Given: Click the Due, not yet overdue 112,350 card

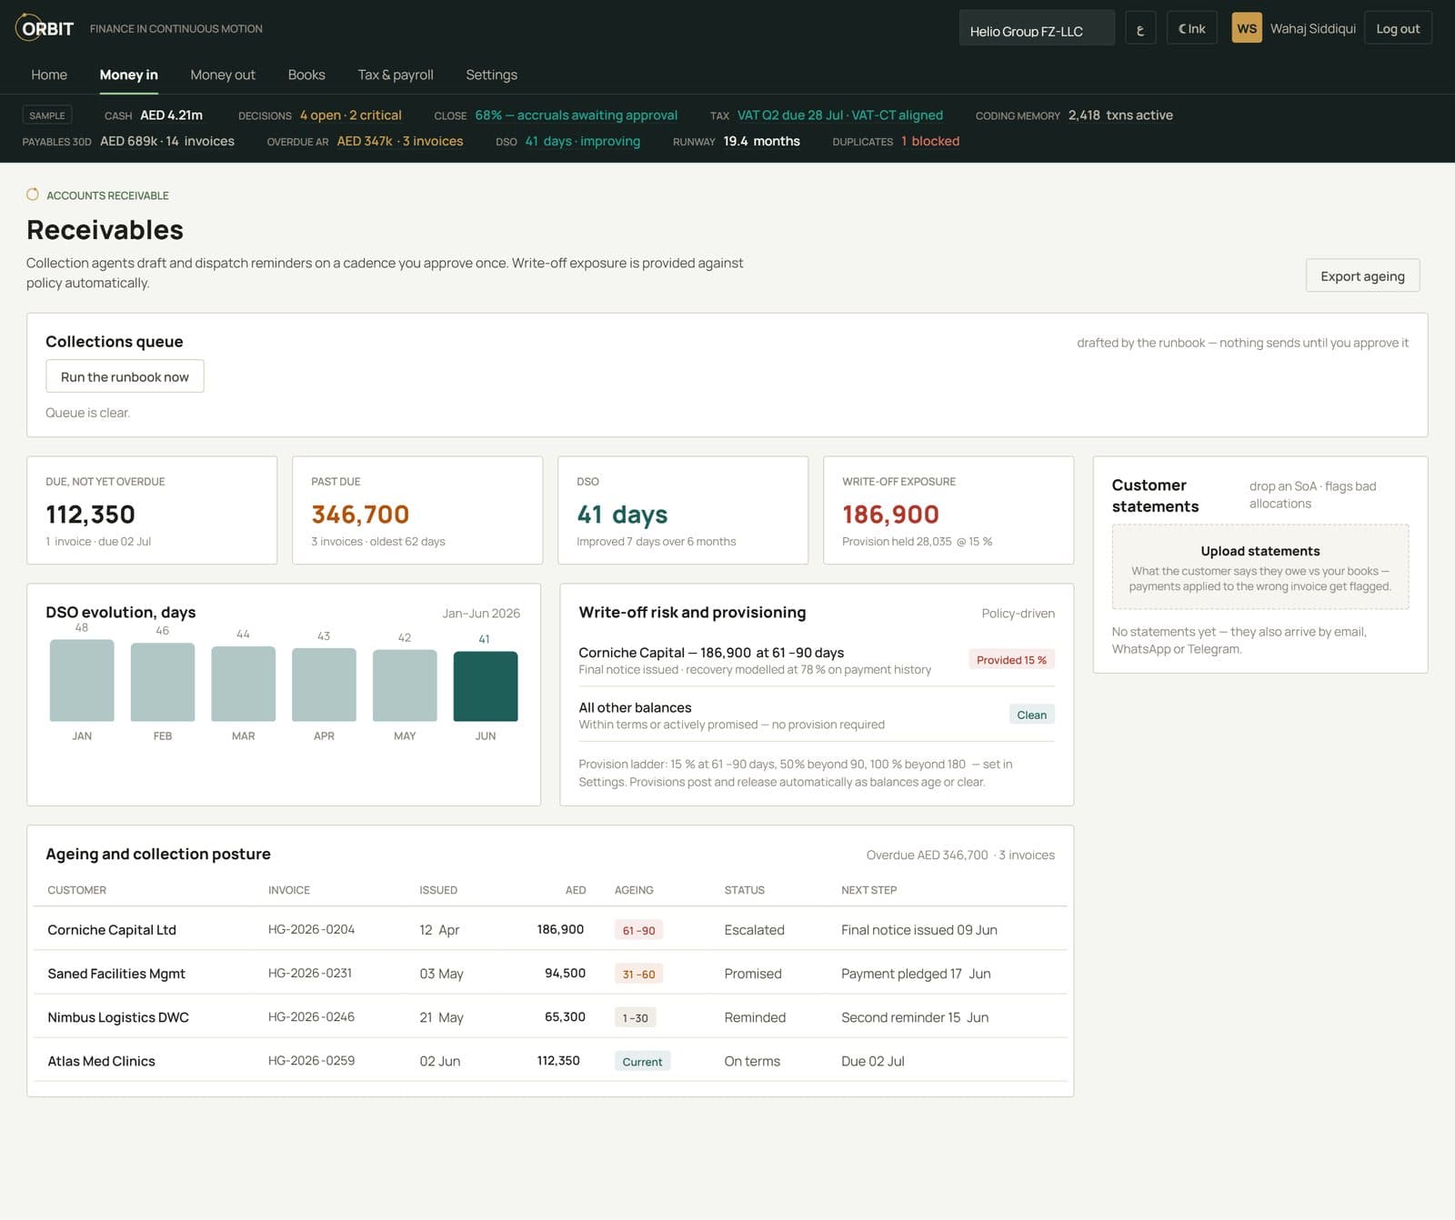Looking at the screenshot, I should point(152,510).
